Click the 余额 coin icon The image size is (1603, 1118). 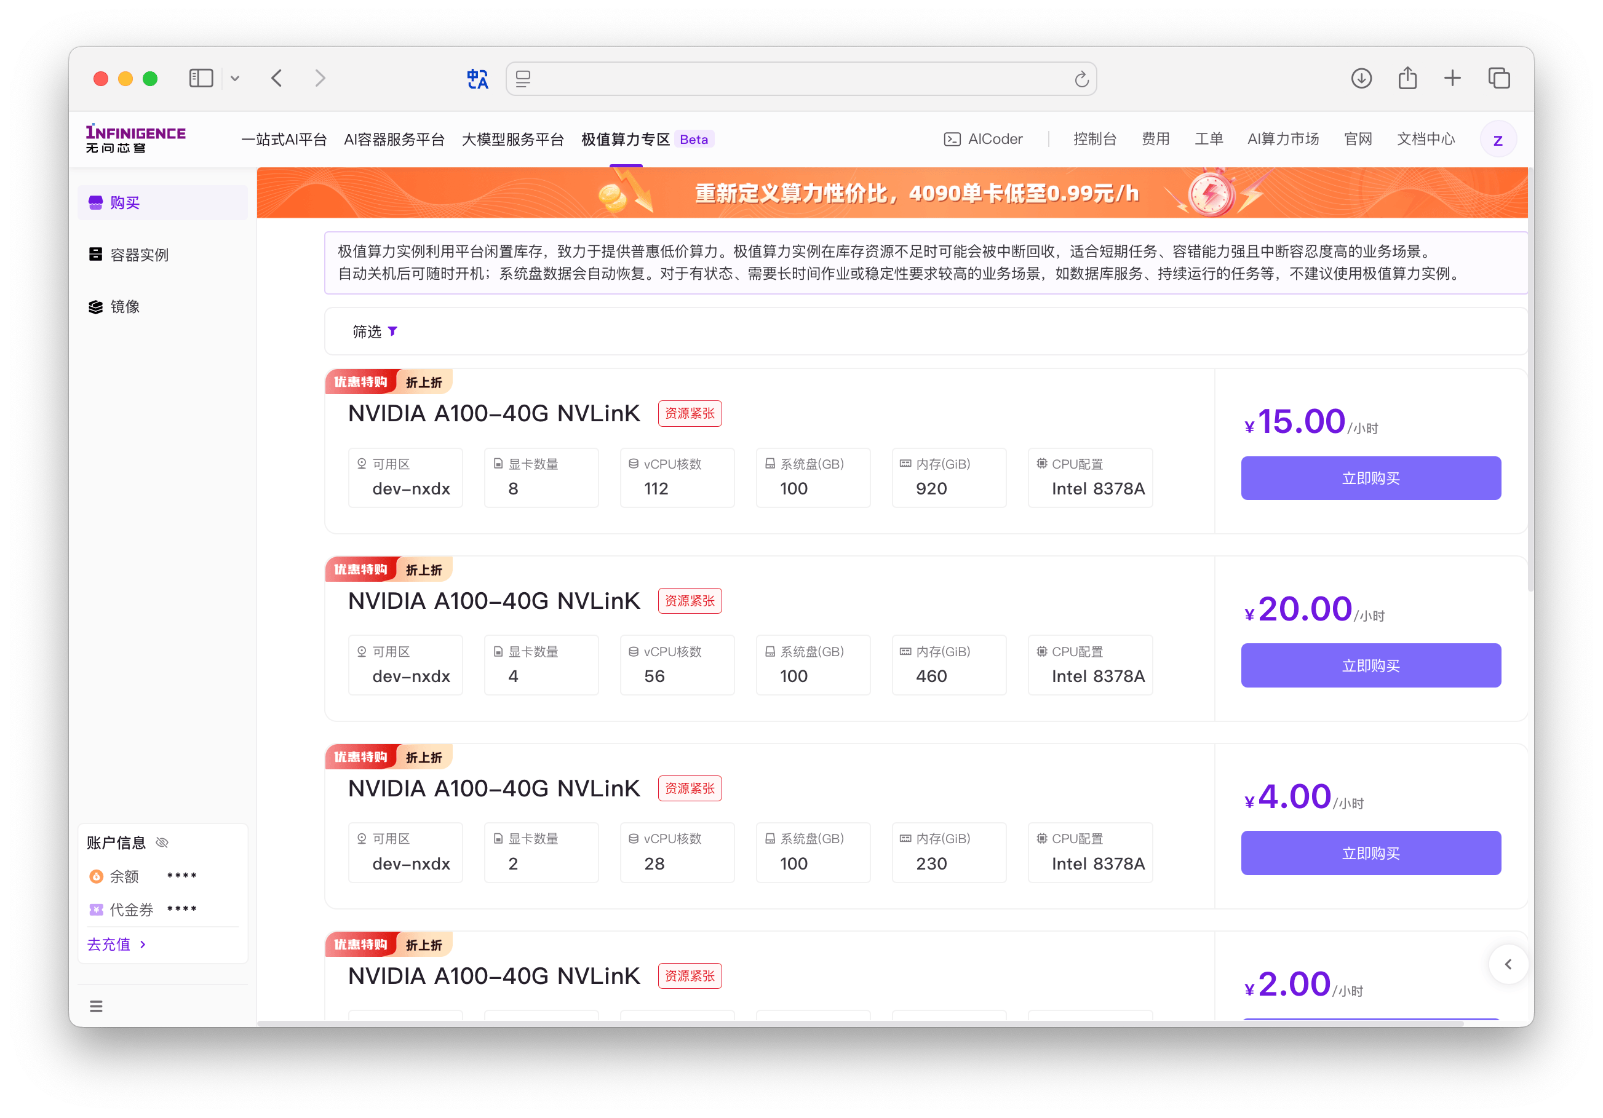pos(97,876)
